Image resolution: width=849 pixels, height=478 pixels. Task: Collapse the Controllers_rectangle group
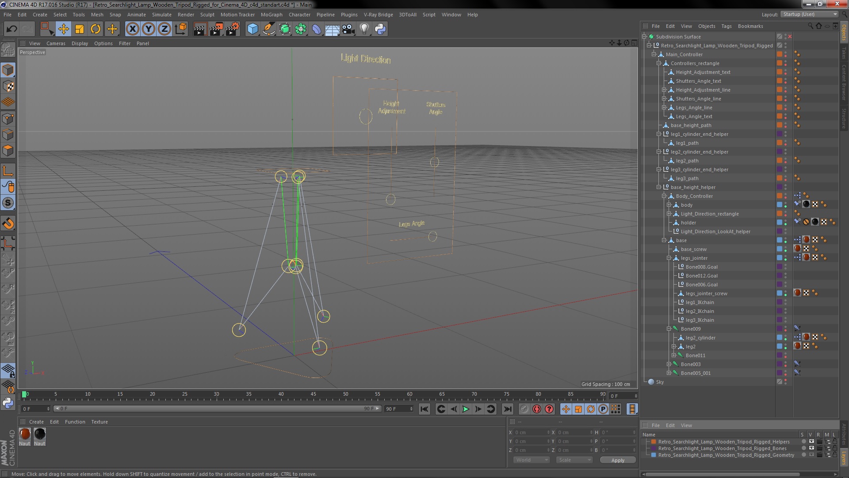point(659,63)
